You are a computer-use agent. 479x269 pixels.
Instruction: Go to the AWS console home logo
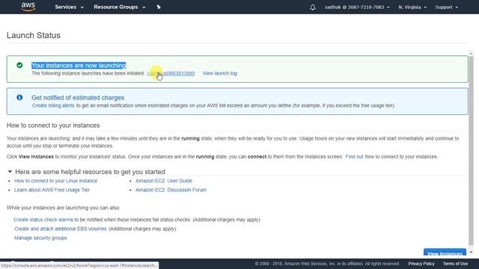(28, 7)
